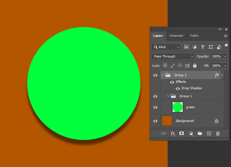This screenshot has width=231, height=167.
Task: Add a layer style via fx button
Action: click(173, 134)
